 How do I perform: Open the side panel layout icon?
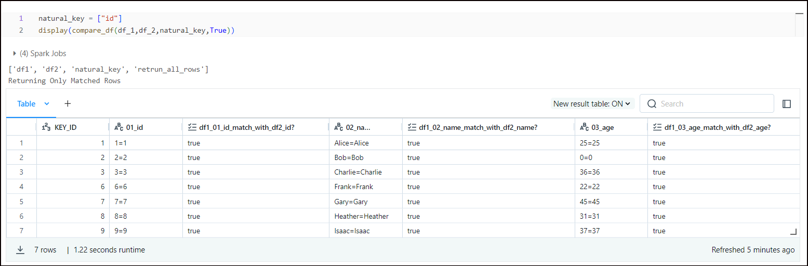point(787,104)
